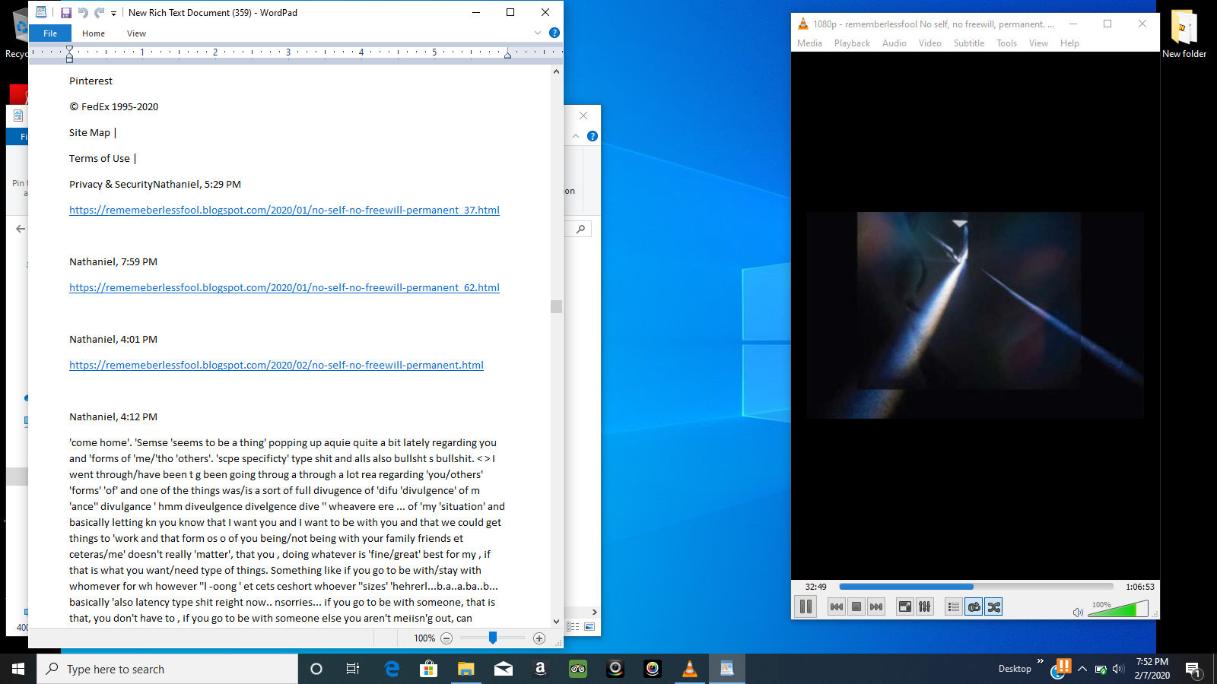
Task: Click the Pinterest text line
Action: click(x=91, y=81)
